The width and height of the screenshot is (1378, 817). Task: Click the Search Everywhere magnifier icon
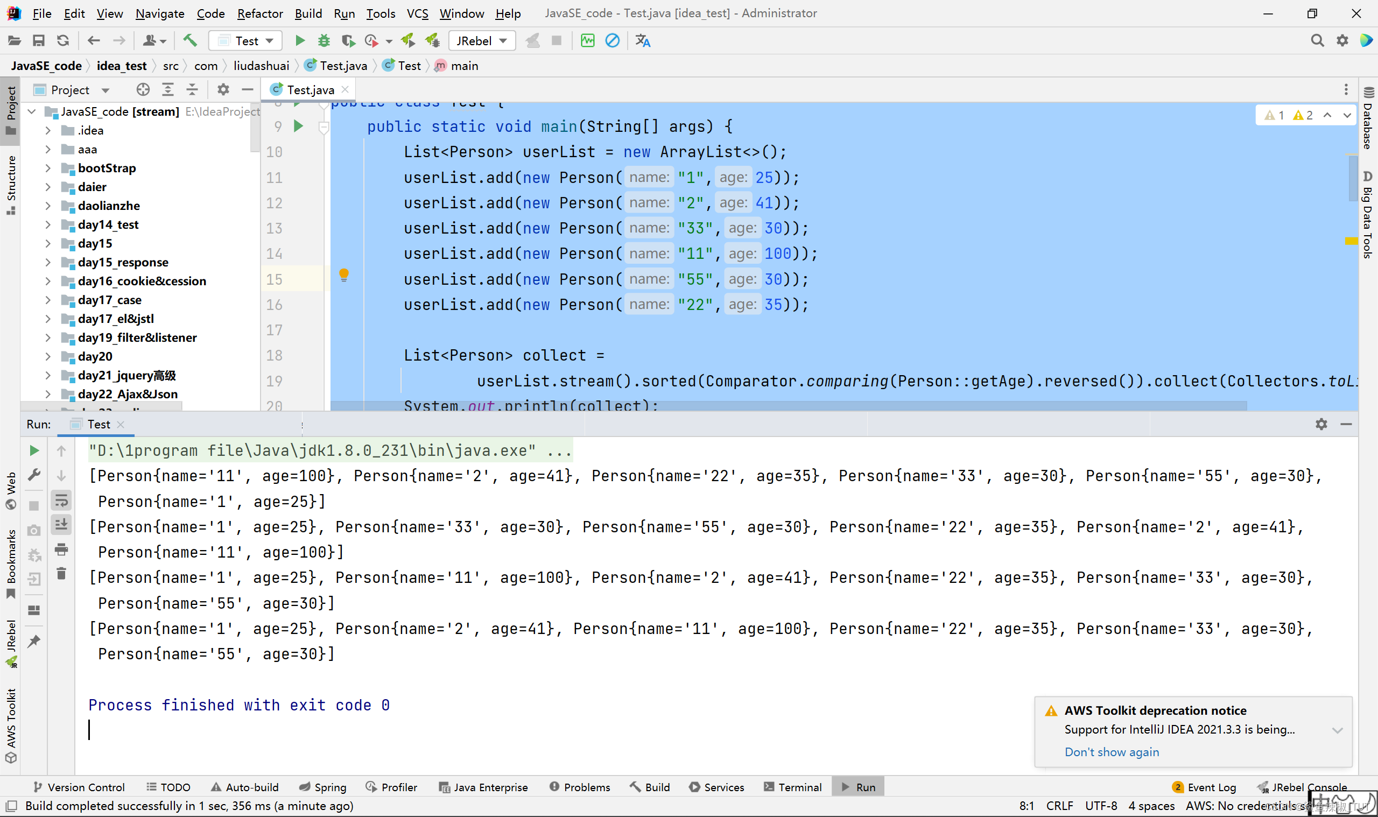tap(1317, 41)
